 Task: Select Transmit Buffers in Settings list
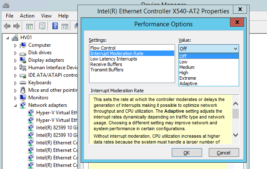pos(132,70)
